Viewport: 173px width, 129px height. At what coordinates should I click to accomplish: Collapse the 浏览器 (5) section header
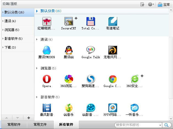point(37,68)
